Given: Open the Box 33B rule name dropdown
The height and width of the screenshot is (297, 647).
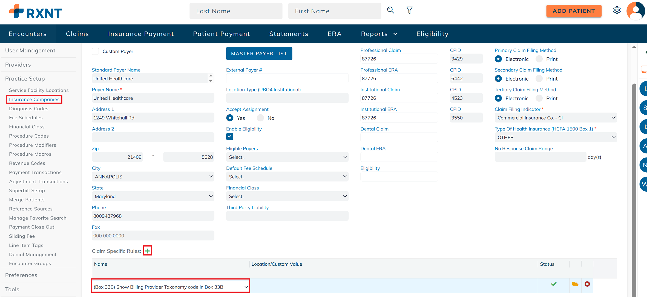Looking at the screenshot, I should pyautogui.click(x=171, y=287).
